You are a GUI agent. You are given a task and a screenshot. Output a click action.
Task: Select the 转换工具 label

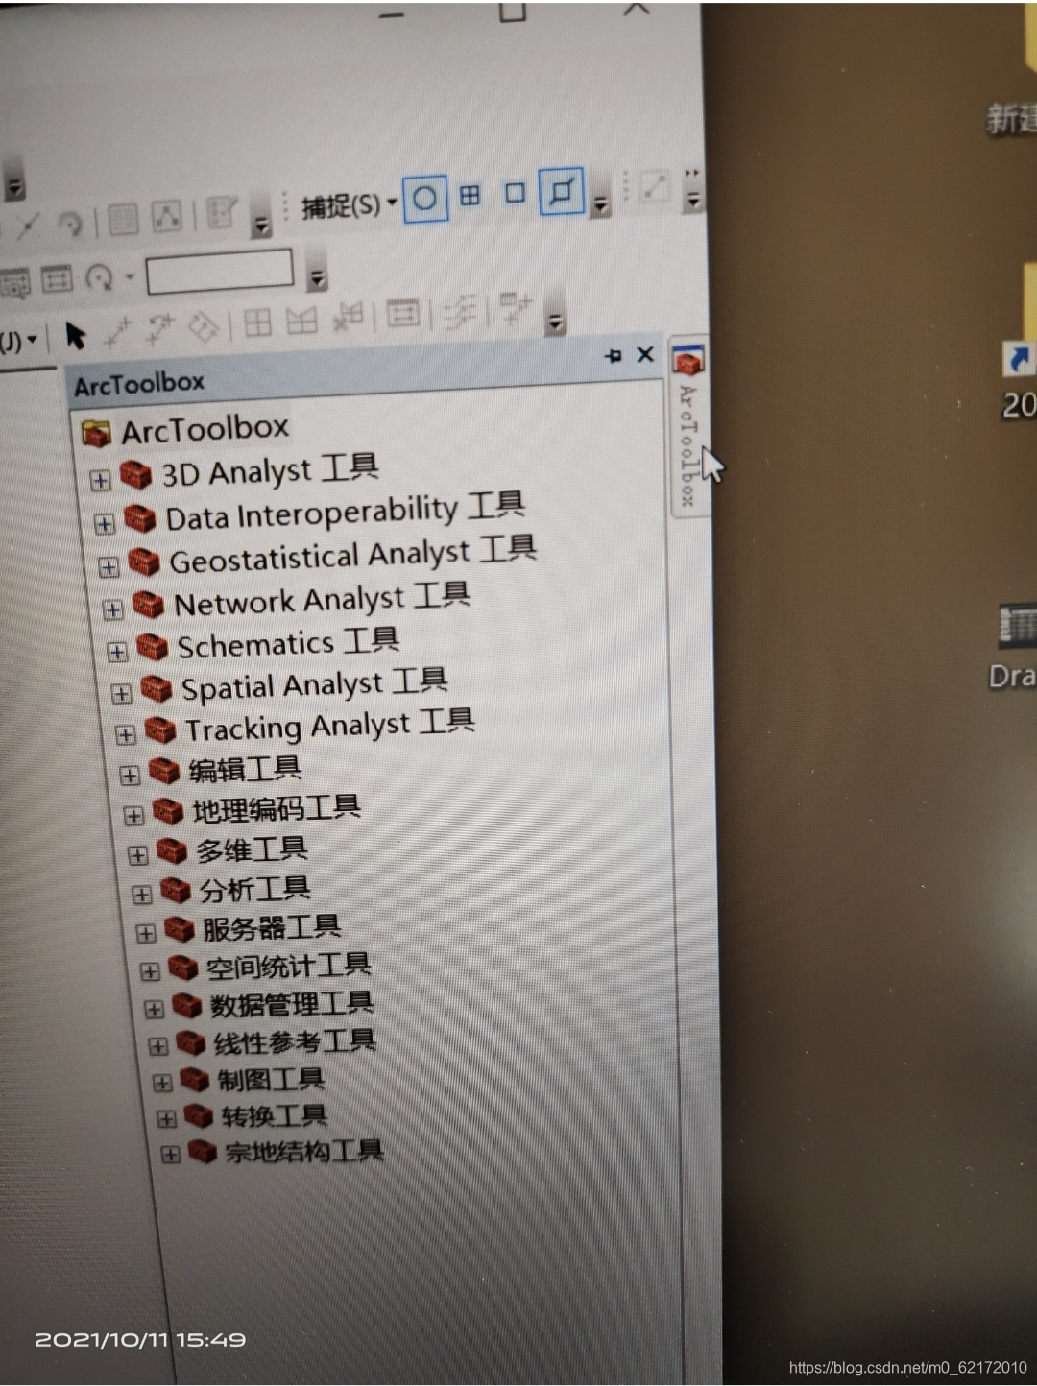[274, 1115]
